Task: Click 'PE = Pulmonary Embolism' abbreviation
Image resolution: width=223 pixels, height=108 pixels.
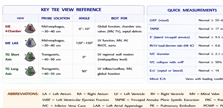Action: click(173, 106)
